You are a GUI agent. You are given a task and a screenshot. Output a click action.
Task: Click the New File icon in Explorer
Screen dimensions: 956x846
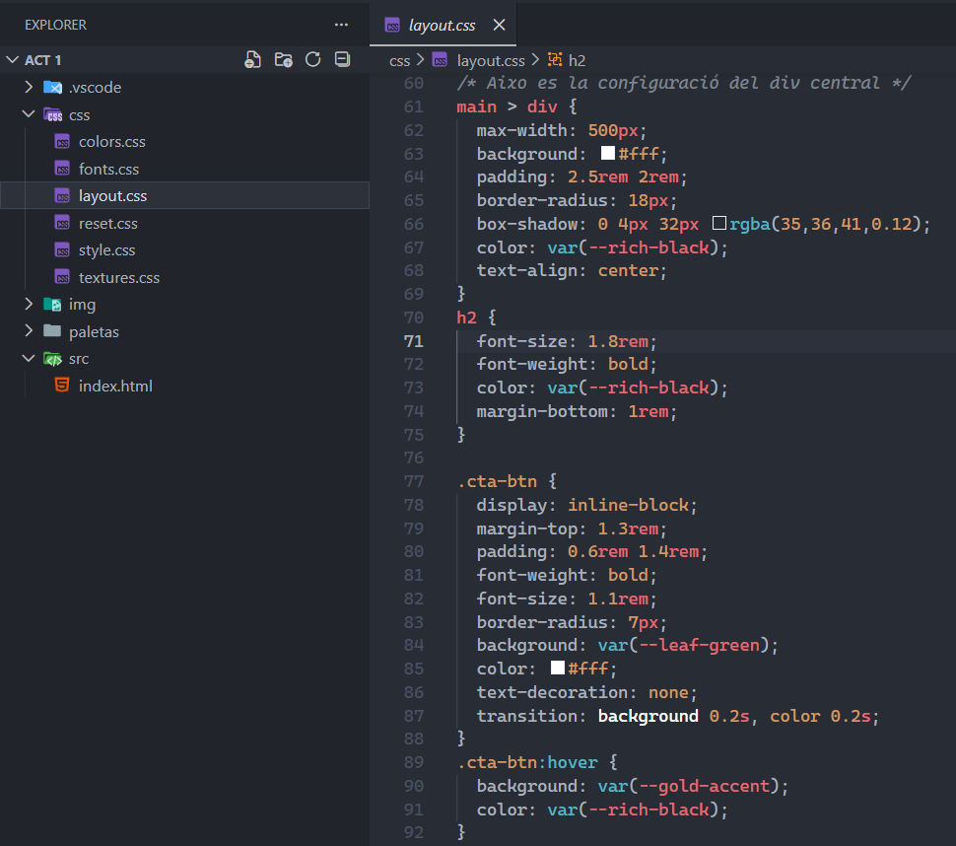[253, 60]
